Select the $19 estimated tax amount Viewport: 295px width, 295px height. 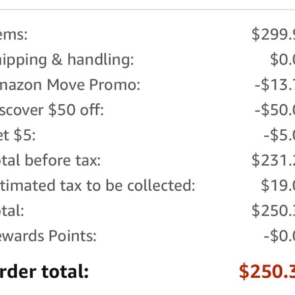pos(278,185)
